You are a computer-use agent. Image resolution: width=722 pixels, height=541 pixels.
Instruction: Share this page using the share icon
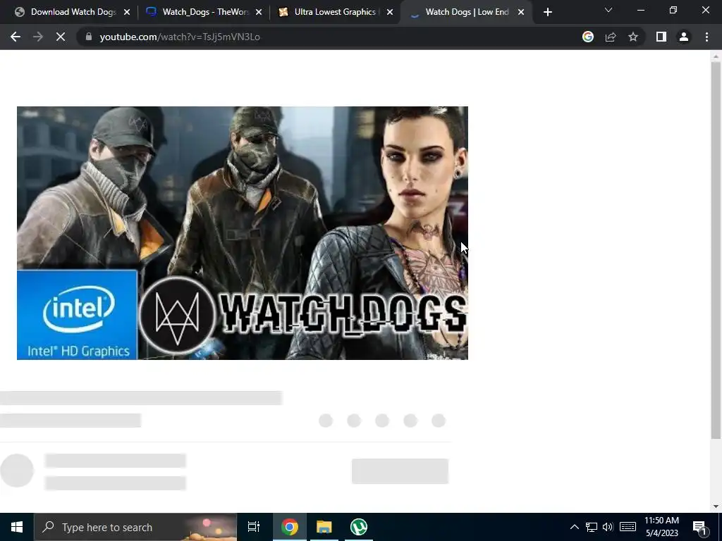click(611, 37)
